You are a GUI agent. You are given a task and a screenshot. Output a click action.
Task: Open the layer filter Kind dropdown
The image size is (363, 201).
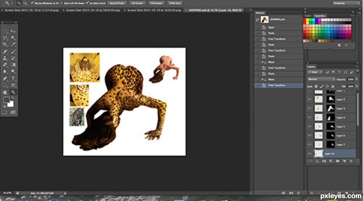tap(315, 72)
